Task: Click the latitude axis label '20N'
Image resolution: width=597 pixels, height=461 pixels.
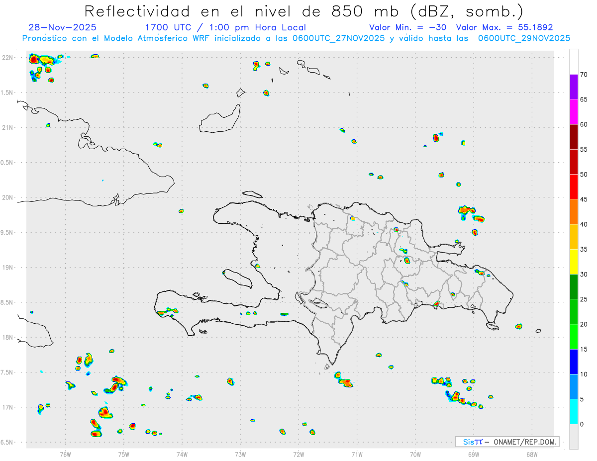Action: click(8, 197)
